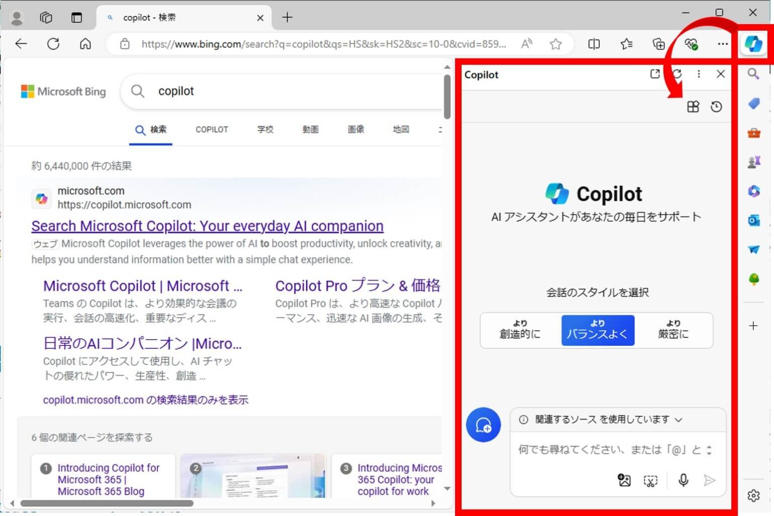
Task: Reload the page with Refresh icon
Action: coord(53,44)
